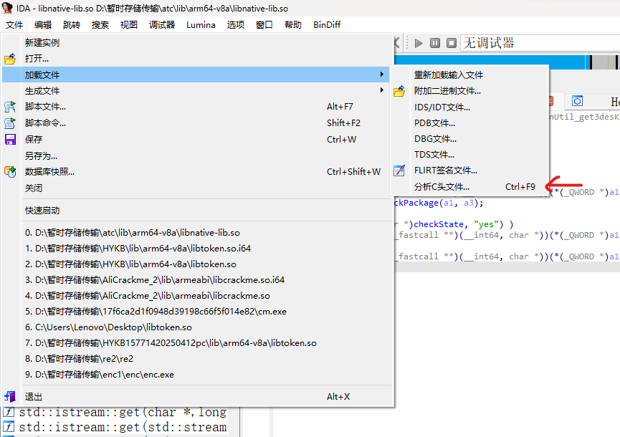Viewport: 620px width, 437px height.
Task: Click the debugger pause button
Action: [x=435, y=43]
